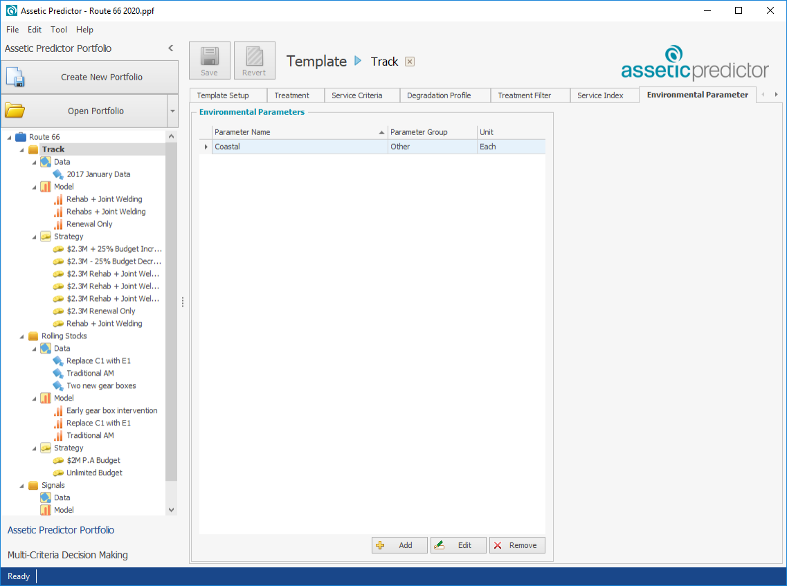Screen dimensions: 787x586
Task: Close the Track template with the x icon
Action: pos(410,62)
